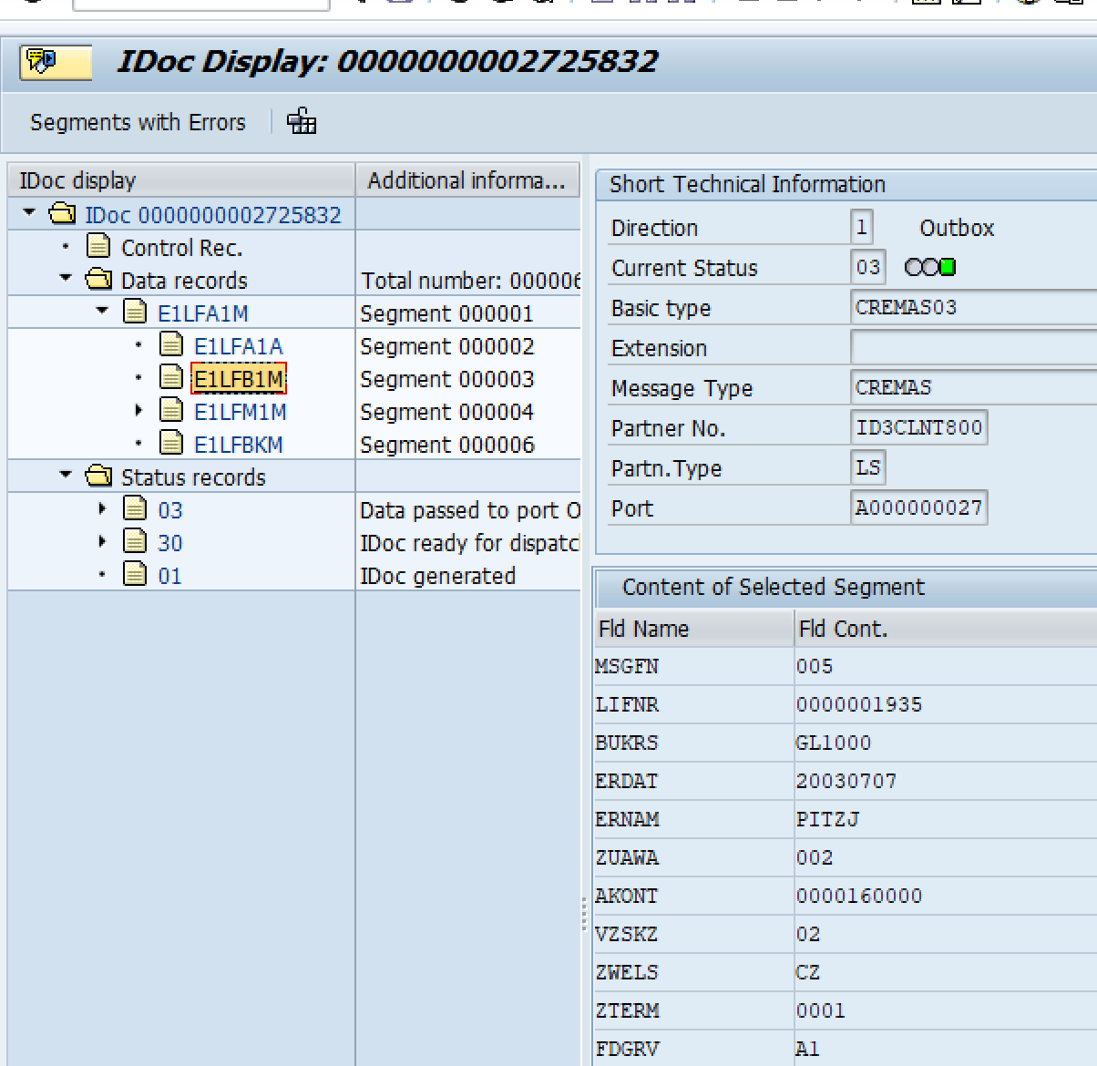This screenshot has height=1066, width=1097.
Task: Click the Status records folder icon
Action: coord(98,477)
